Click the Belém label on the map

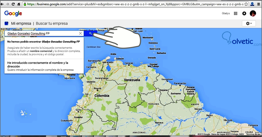coord(209,115)
